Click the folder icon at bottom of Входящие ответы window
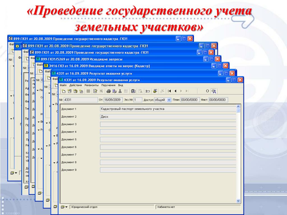 tap(48, 200)
